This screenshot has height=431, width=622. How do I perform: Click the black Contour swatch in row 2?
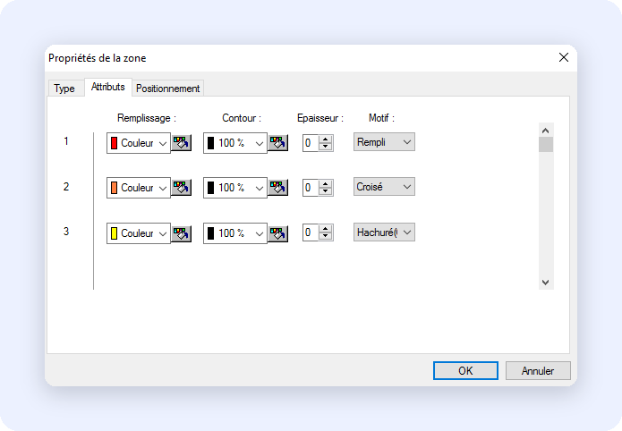click(210, 188)
